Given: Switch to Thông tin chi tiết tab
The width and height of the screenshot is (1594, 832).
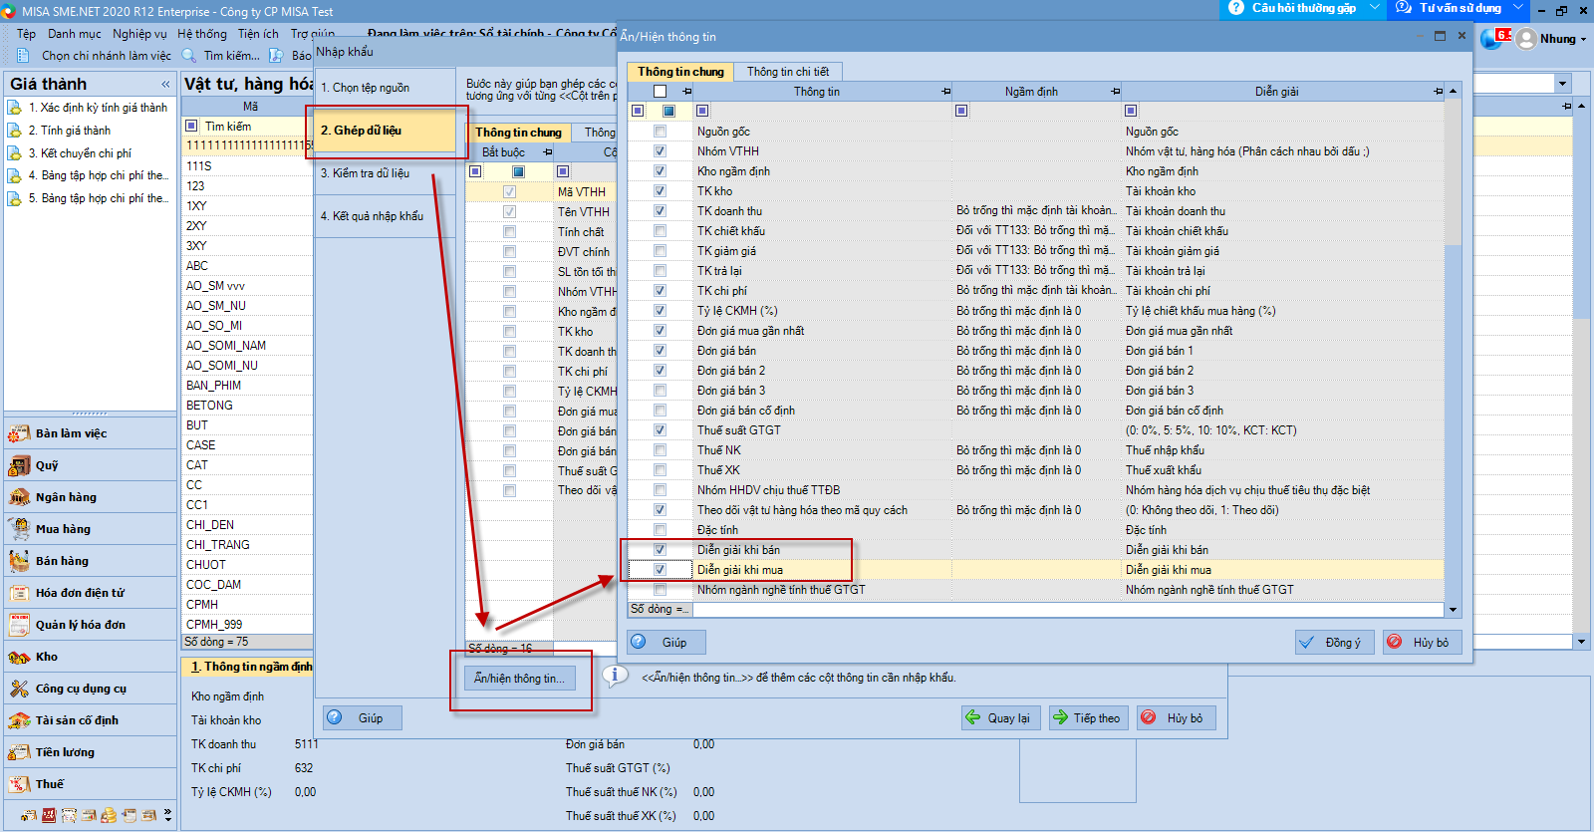Looking at the screenshot, I should (x=788, y=72).
